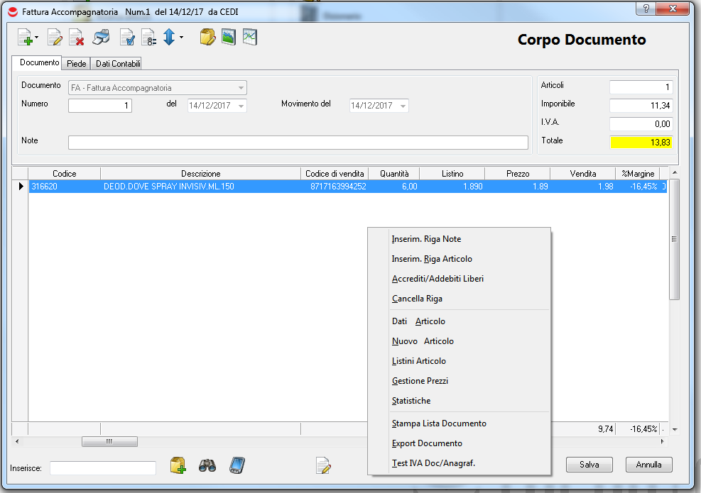Image resolution: width=701 pixels, height=493 pixels.
Task: Open the Dati Contabili tab
Action: tap(118, 64)
